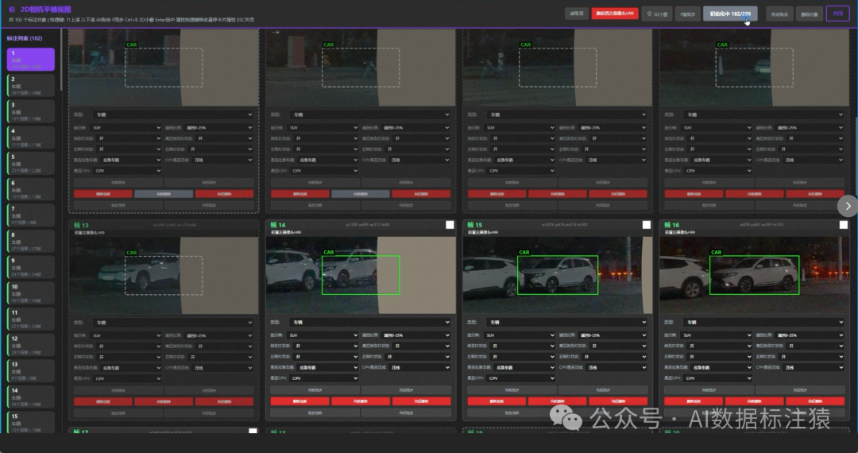
Task: Click 向后贴合 button in frame 14
Action: pyautogui.click(x=406, y=412)
